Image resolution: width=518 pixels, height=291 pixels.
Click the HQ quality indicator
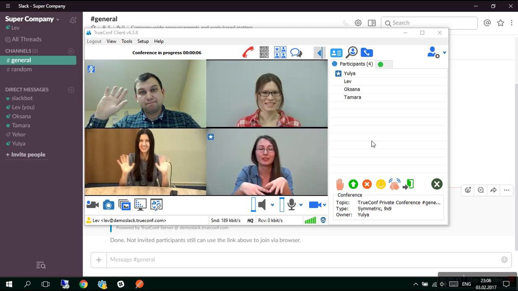[250, 221]
